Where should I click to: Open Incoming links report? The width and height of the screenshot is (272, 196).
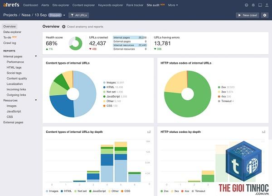click(16, 89)
